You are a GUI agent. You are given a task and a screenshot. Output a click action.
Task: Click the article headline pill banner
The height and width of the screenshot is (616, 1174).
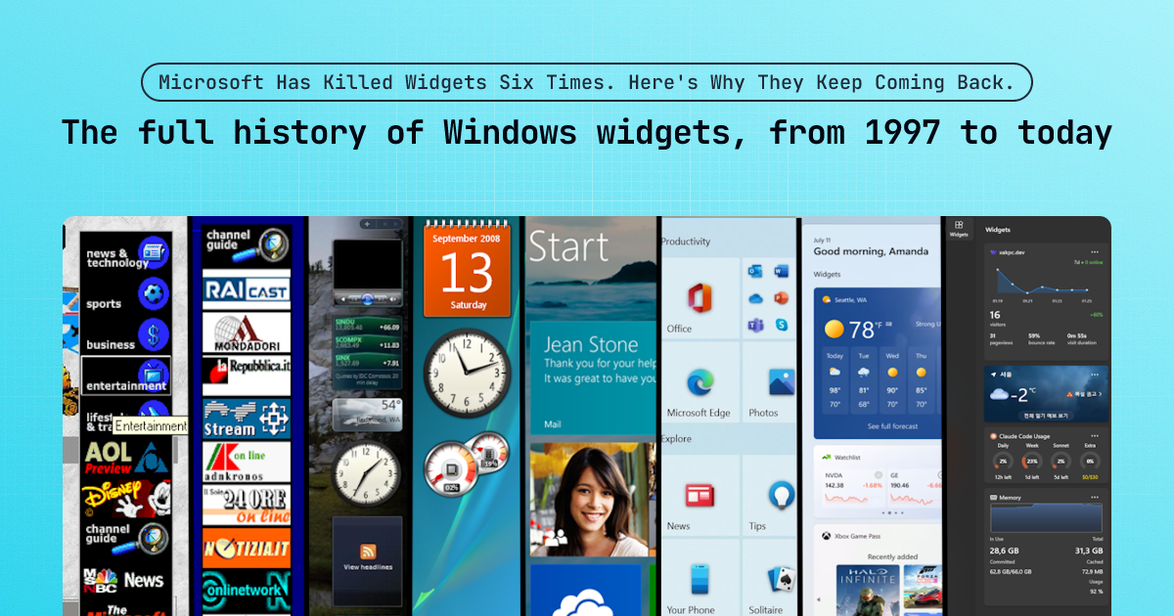[587, 82]
